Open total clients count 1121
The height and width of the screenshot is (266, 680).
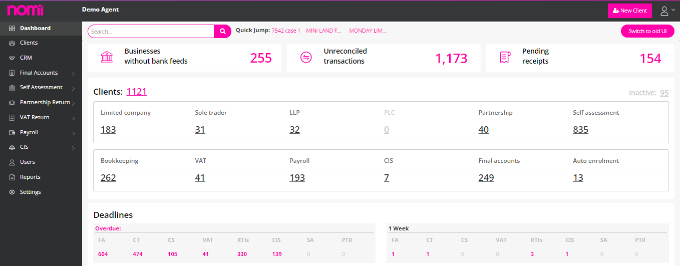coord(137,92)
